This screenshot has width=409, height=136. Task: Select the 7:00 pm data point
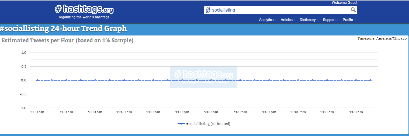(x=240, y=80)
